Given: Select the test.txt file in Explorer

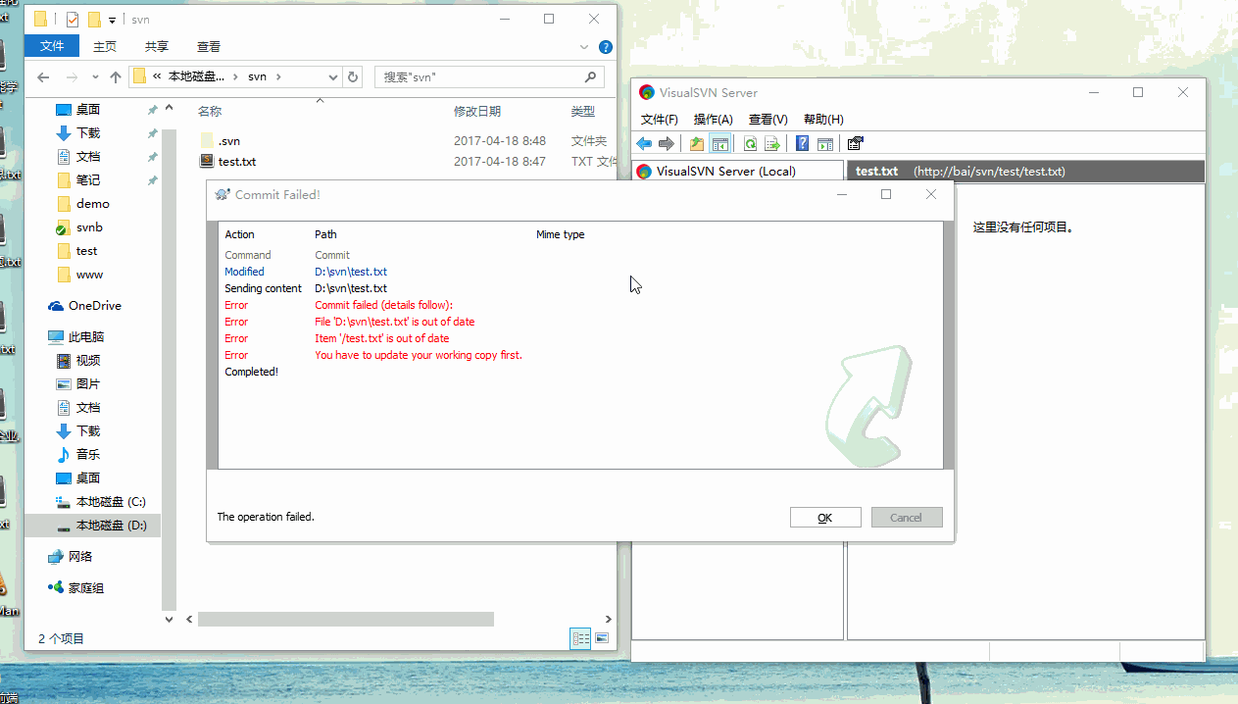Looking at the screenshot, I should [237, 161].
